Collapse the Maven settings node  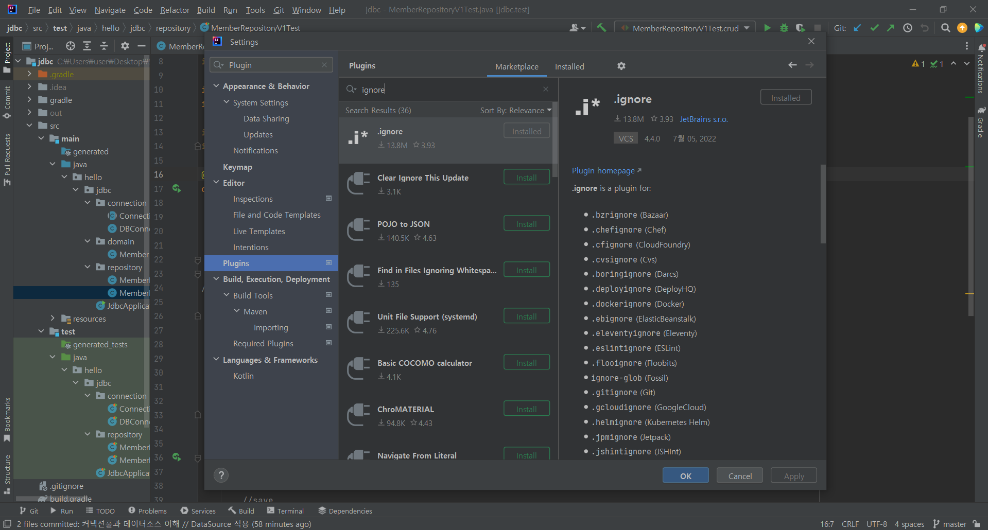pos(237,311)
